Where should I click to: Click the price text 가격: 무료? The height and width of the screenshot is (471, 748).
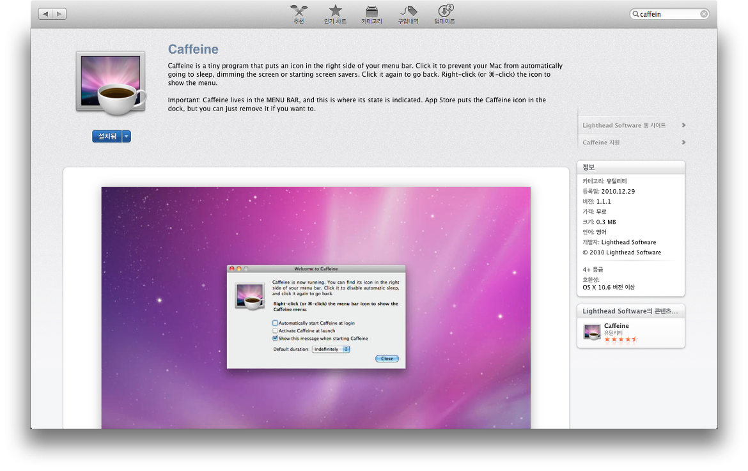click(595, 212)
